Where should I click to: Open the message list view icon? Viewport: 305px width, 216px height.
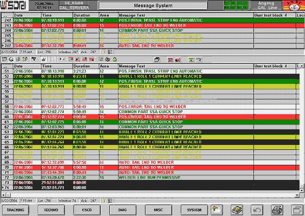[4, 59]
